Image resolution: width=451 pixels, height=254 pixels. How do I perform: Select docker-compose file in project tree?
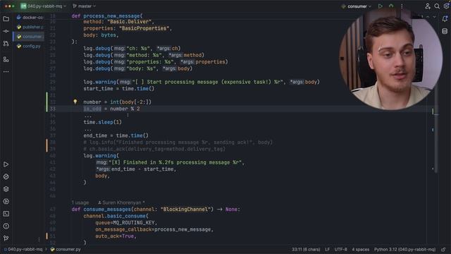pos(30,17)
